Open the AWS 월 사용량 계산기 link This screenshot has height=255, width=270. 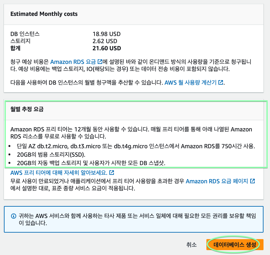(190, 82)
